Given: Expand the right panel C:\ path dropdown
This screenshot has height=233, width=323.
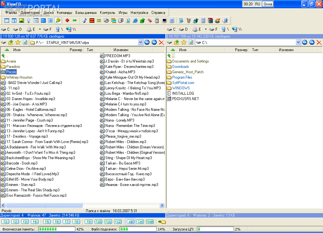Looking at the screenshot, I should 298,42.
